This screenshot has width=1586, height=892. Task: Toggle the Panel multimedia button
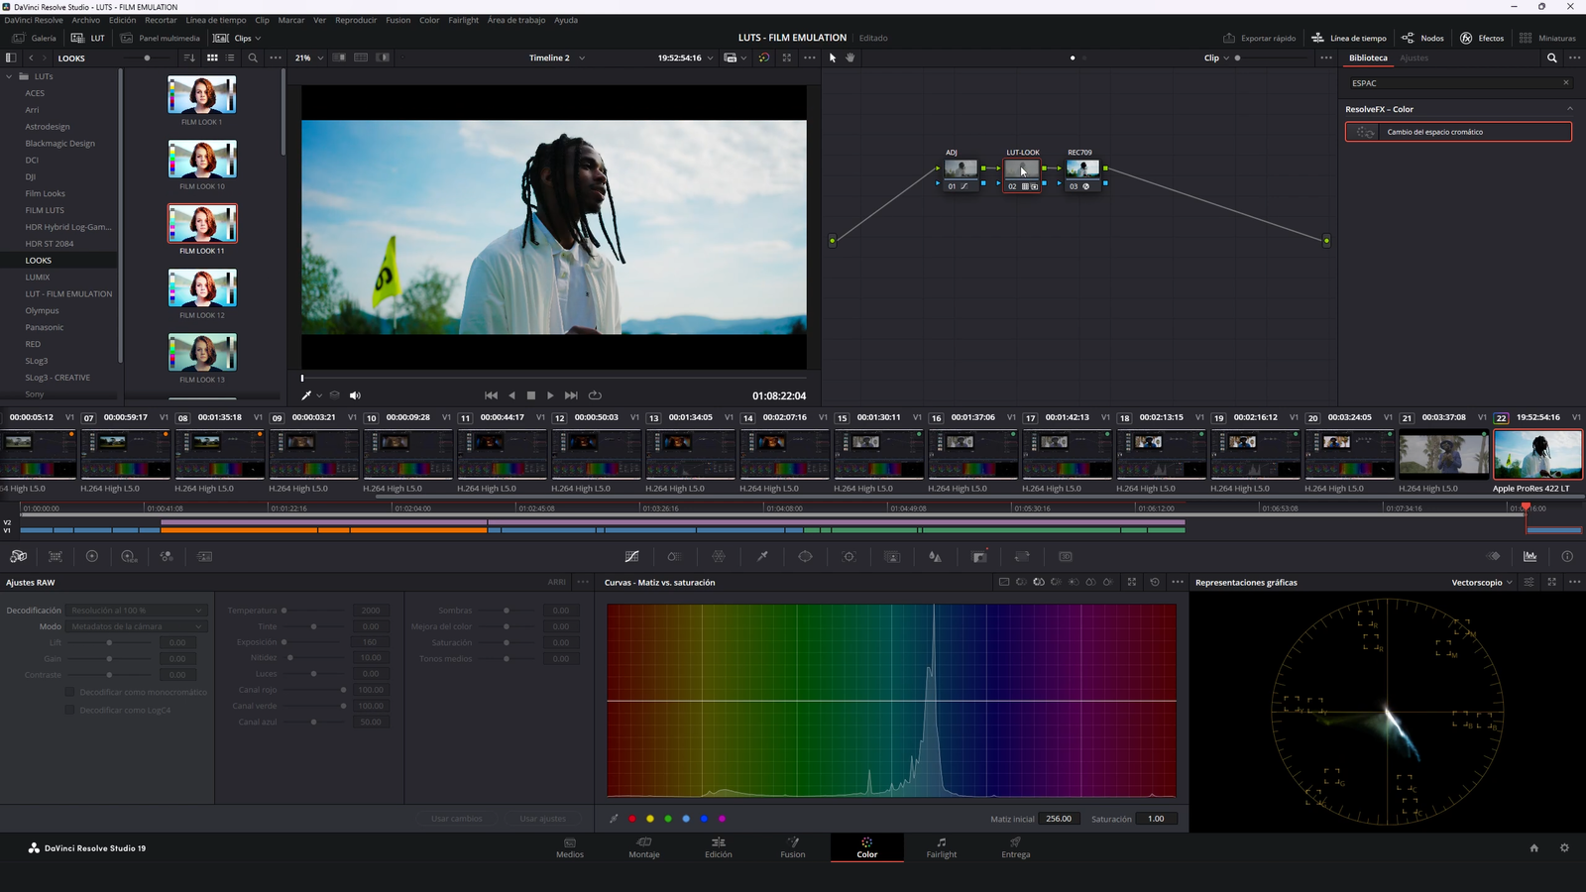coord(161,39)
